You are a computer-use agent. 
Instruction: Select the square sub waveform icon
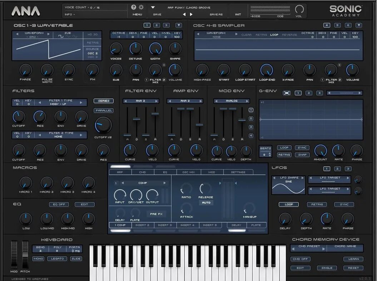point(61,36)
